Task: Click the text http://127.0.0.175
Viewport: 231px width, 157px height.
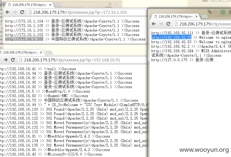Action: (169, 60)
